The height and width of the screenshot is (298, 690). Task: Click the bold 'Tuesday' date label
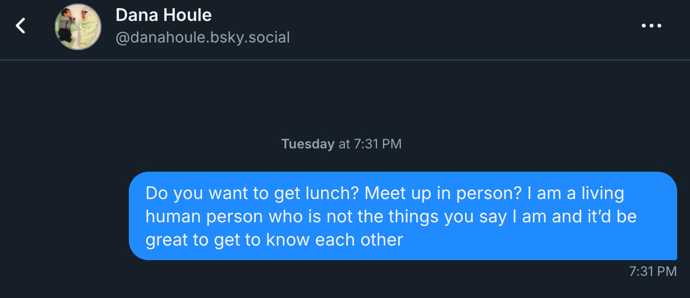click(308, 144)
